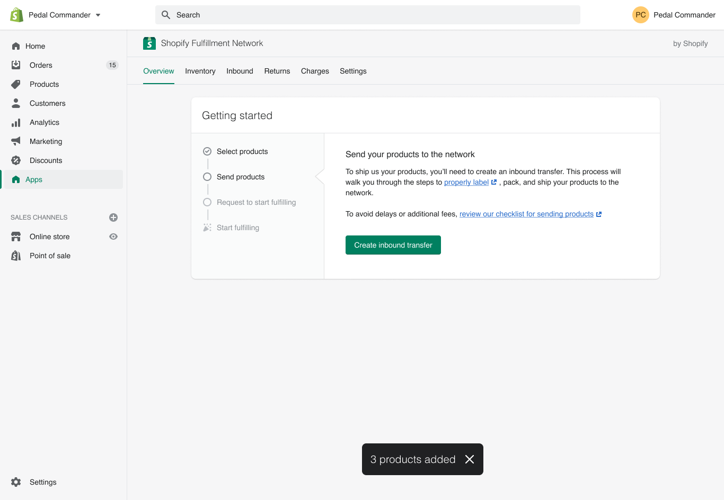The height and width of the screenshot is (500, 724).
Task: Click the Apps sidebar icon
Action: [x=16, y=179]
